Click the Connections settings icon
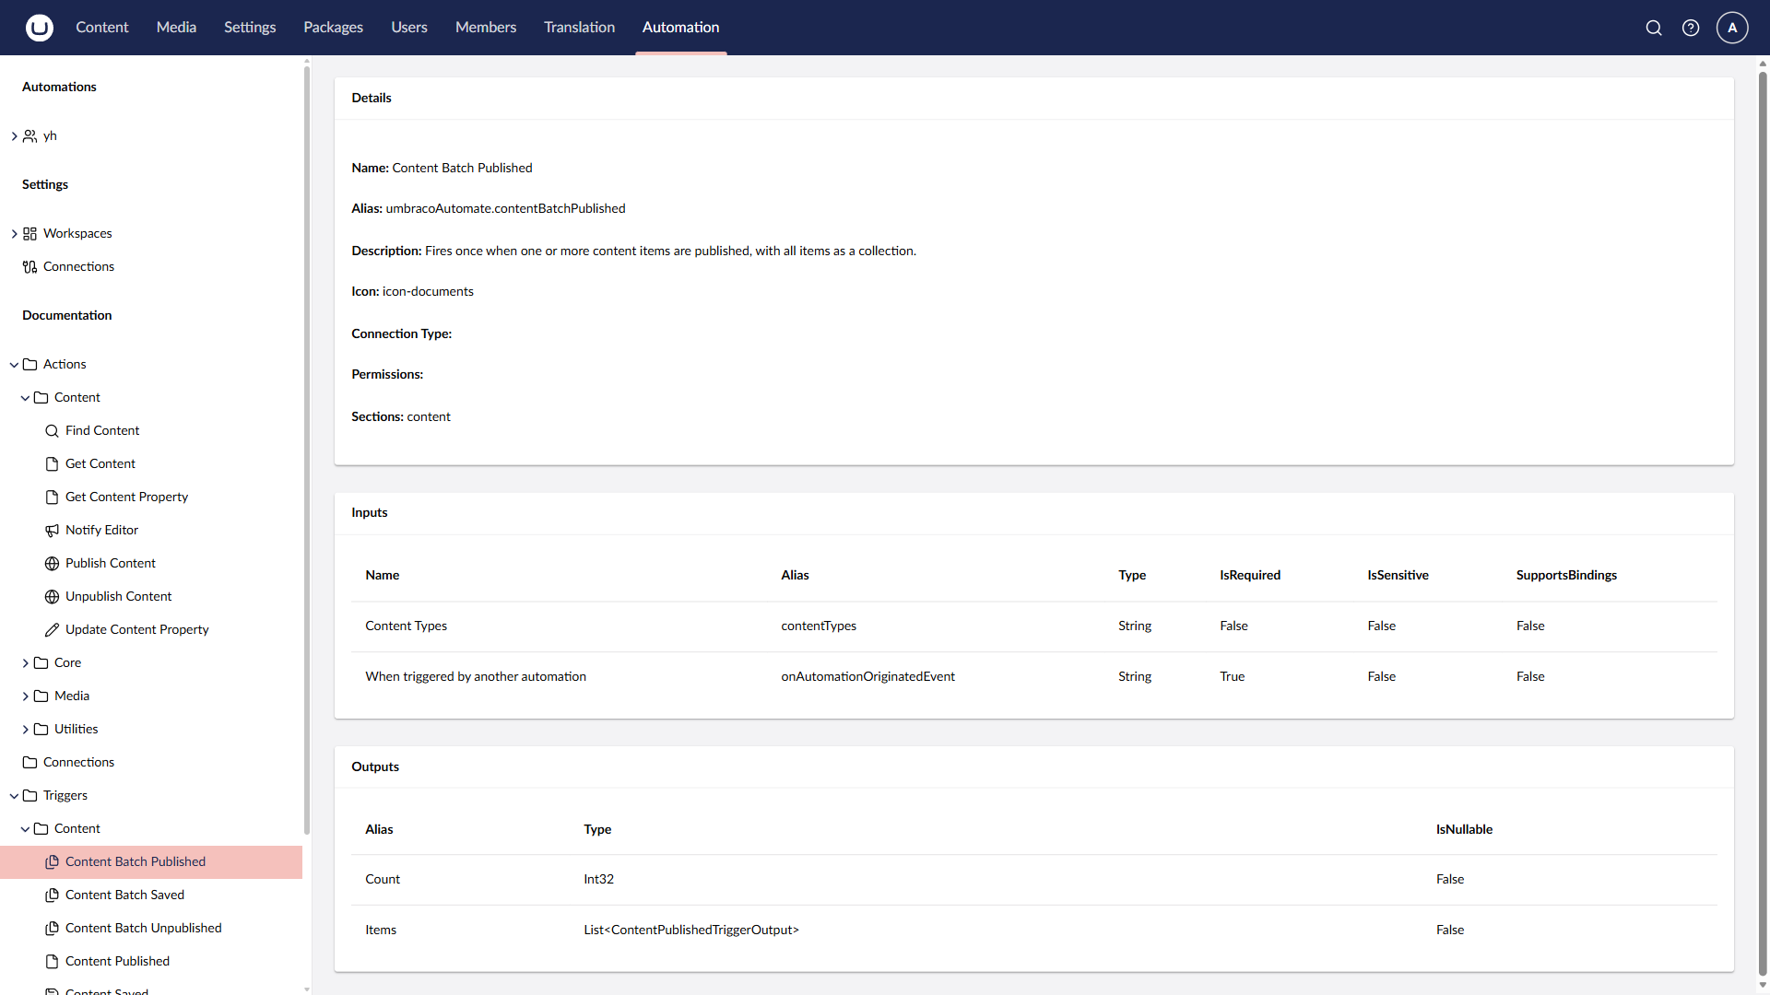The width and height of the screenshot is (1770, 995). [30, 267]
